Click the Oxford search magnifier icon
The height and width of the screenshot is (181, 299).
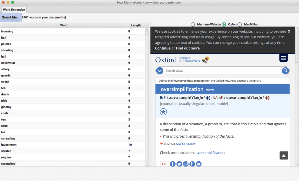(285, 71)
